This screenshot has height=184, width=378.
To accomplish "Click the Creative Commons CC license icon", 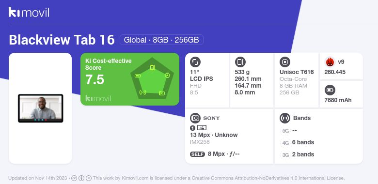I will tap(74, 178).
